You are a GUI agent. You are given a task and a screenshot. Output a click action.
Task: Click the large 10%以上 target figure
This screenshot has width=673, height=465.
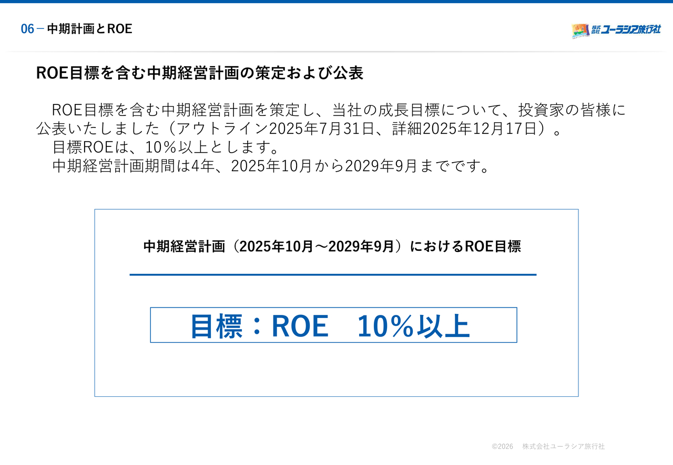click(413, 326)
